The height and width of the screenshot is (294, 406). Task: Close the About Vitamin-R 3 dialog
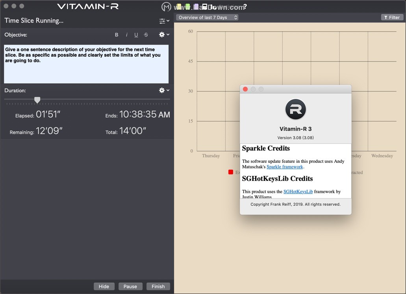tap(245, 89)
